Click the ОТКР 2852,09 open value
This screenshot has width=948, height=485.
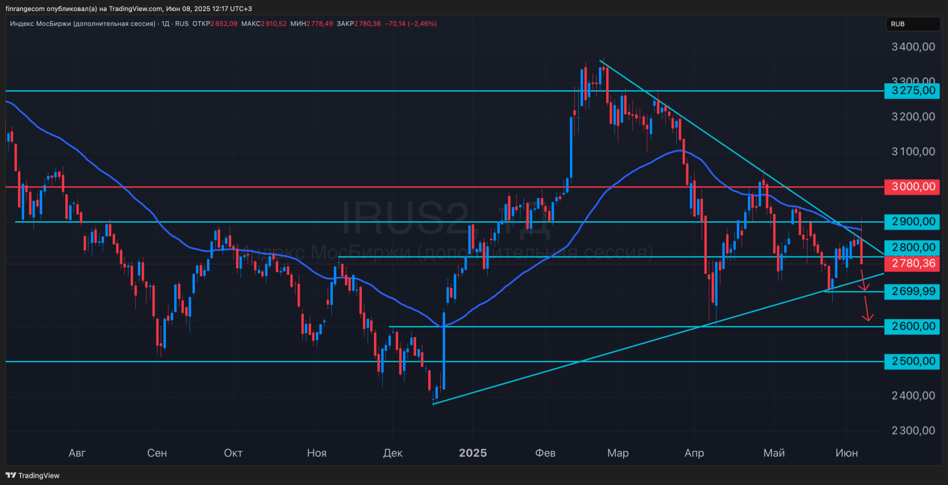coord(215,24)
